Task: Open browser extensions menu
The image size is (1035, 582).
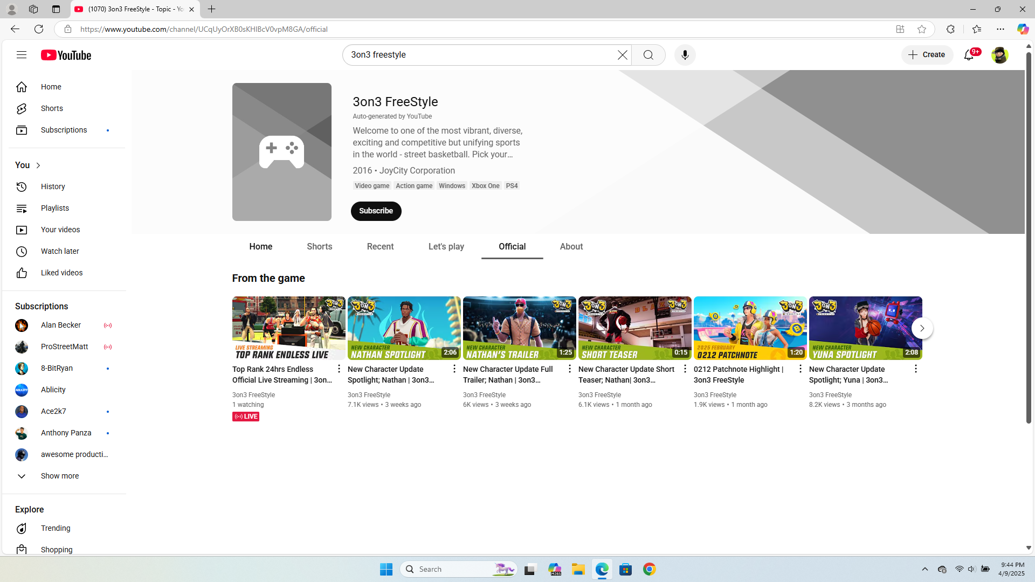Action: point(950,29)
